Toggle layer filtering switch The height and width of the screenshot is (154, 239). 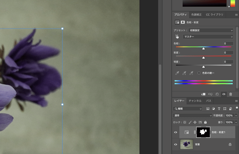tap(237, 108)
